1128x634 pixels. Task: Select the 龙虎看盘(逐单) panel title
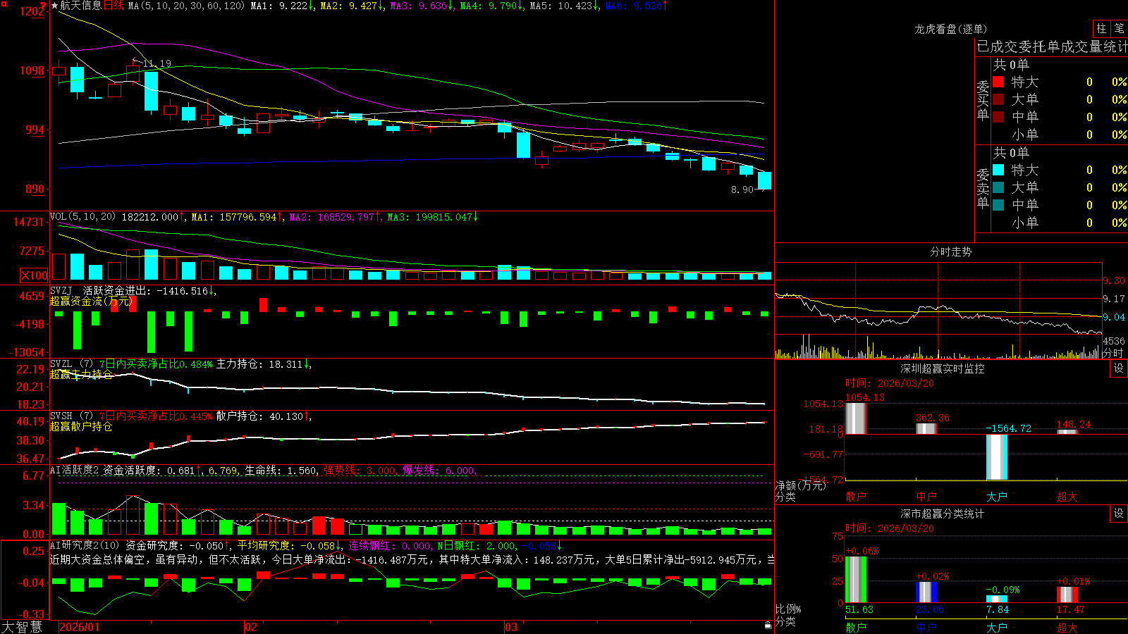tap(950, 29)
